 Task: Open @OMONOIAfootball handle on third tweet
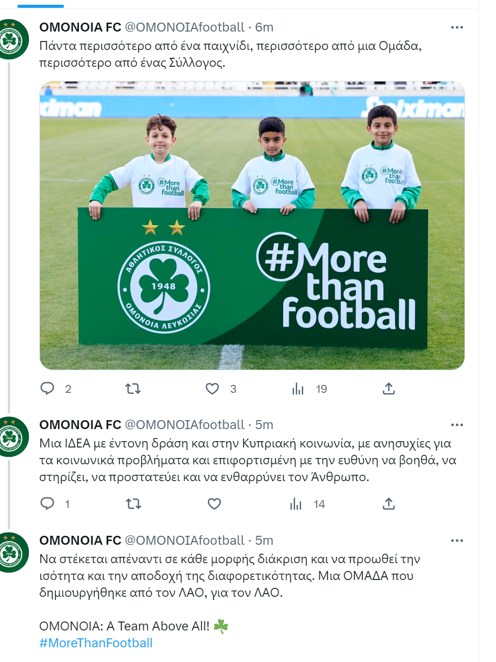(x=184, y=541)
